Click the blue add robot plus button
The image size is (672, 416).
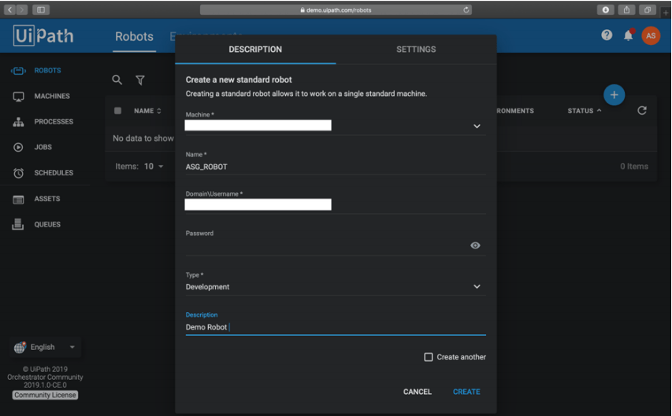click(614, 95)
